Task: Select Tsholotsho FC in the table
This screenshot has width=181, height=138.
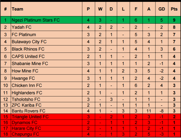Action: coord(26,99)
